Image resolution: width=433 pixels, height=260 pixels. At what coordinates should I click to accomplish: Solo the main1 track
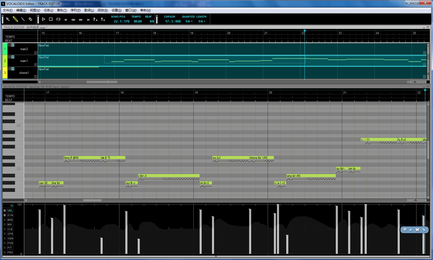[13, 57]
